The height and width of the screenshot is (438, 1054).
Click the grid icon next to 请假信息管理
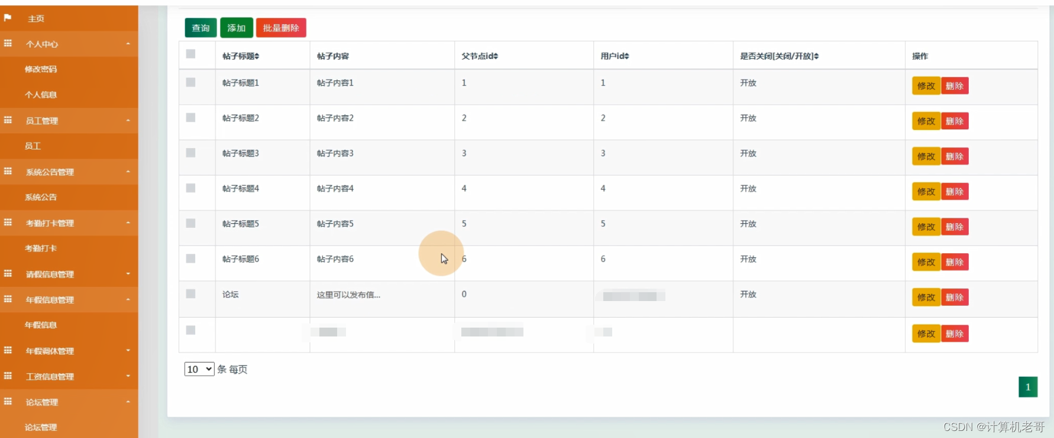pos(8,273)
